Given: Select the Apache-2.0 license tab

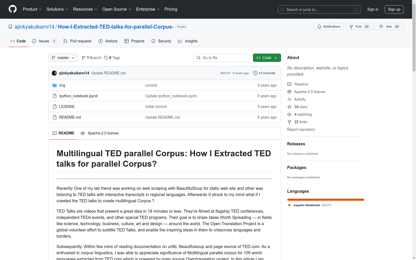Looking at the screenshot, I should (100, 133).
